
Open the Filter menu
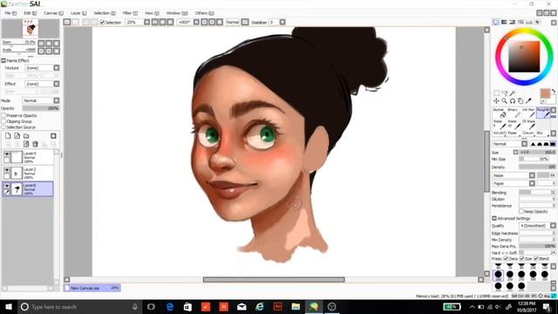coord(130,13)
